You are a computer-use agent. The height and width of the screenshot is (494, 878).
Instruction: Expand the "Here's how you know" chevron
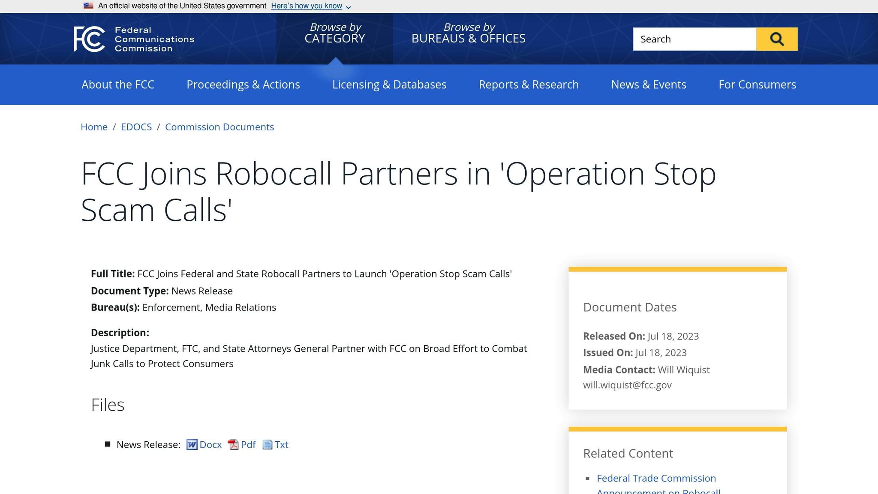[x=348, y=7]
